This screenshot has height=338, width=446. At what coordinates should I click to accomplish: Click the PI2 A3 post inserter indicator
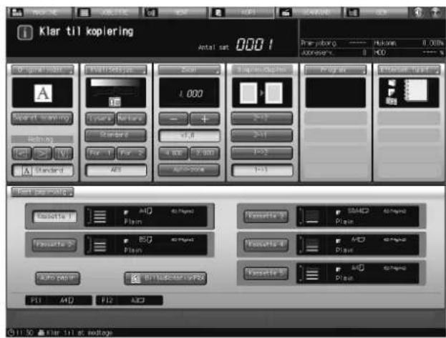pos(130,300)
